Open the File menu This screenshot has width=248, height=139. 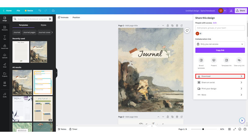pos(18,11)
